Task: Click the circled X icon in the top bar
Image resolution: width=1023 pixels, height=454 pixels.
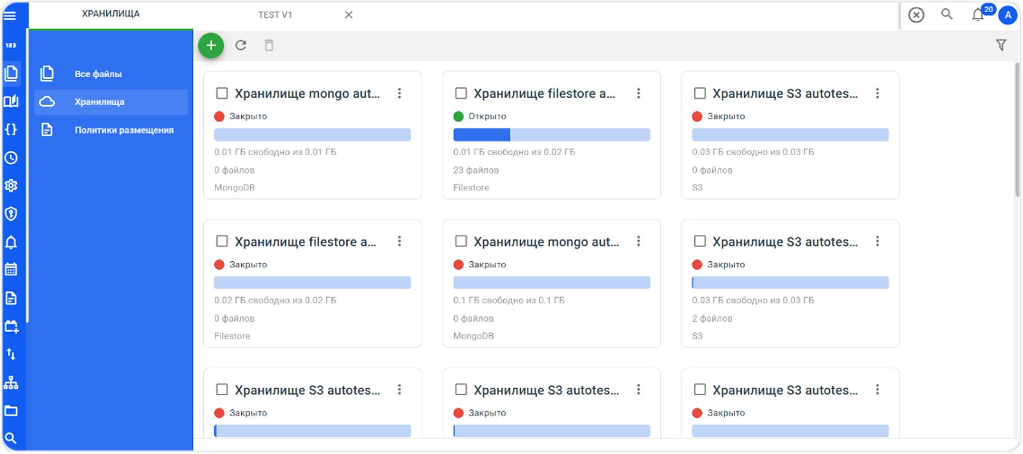Action: [x=916, y=15]
